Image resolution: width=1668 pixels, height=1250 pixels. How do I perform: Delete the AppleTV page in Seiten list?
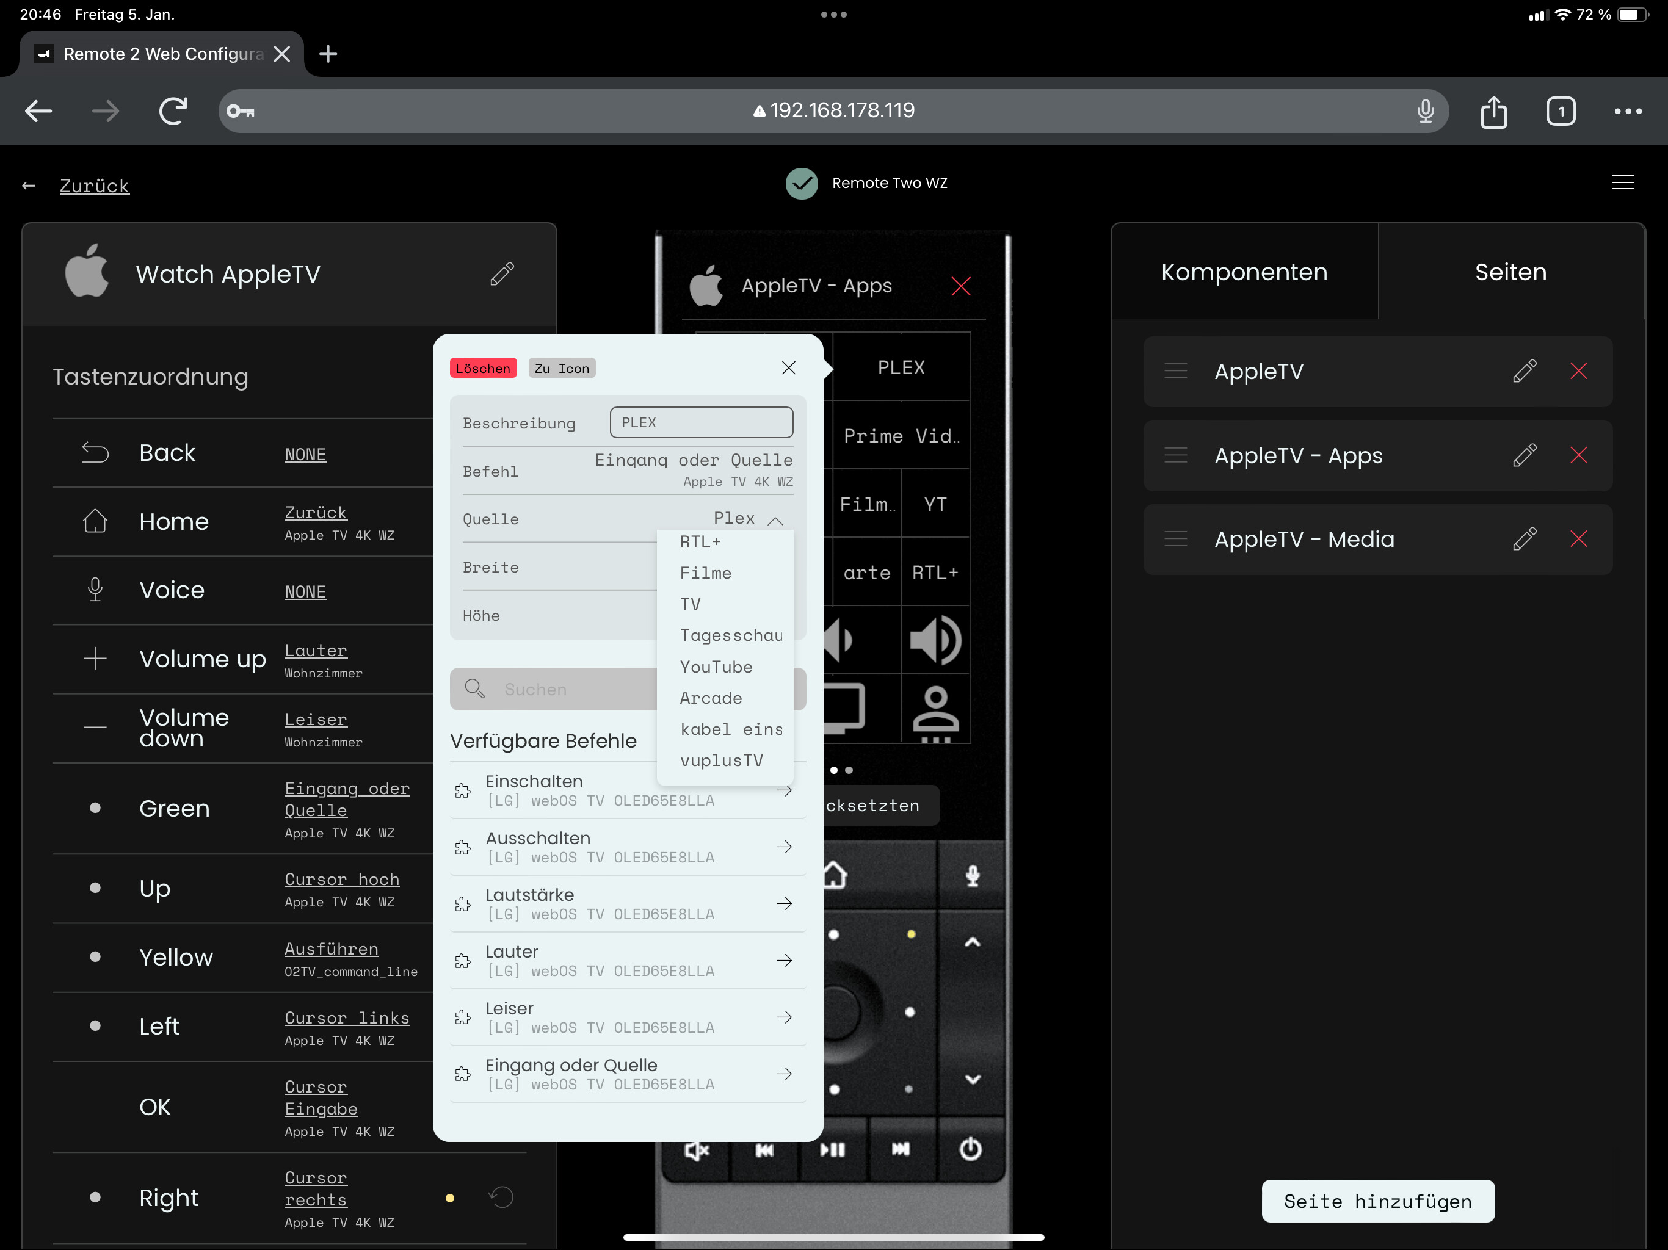(1578, 371)
